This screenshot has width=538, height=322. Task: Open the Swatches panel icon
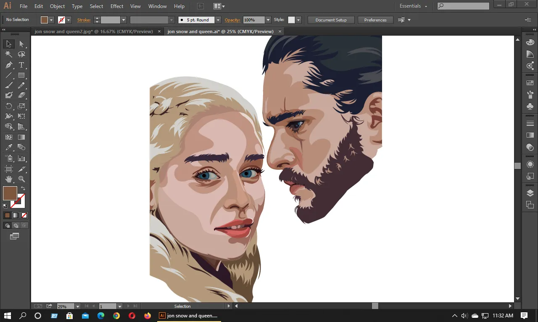[x=530, y=83]
